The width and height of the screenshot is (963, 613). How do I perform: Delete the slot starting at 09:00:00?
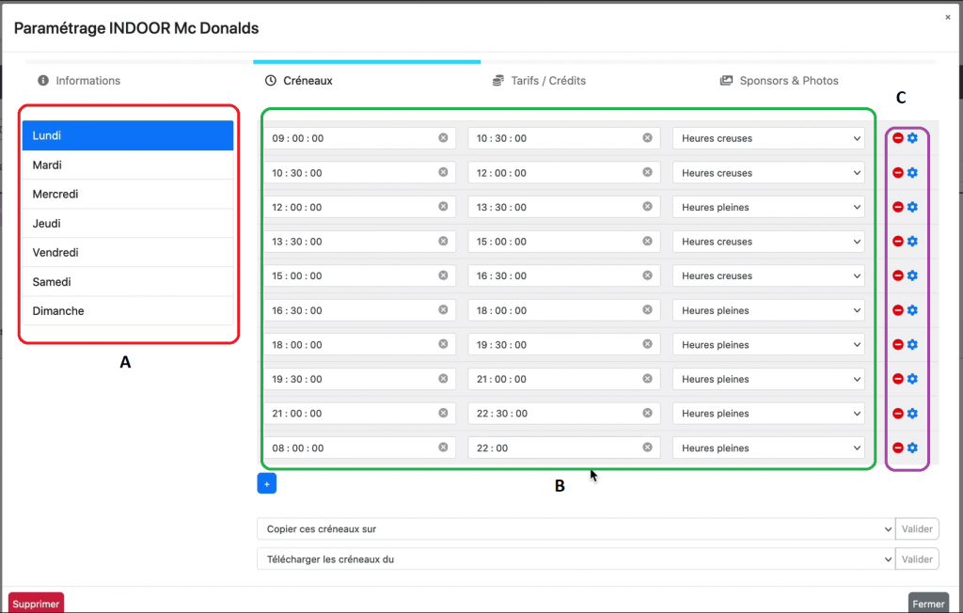tap(898, 138)
